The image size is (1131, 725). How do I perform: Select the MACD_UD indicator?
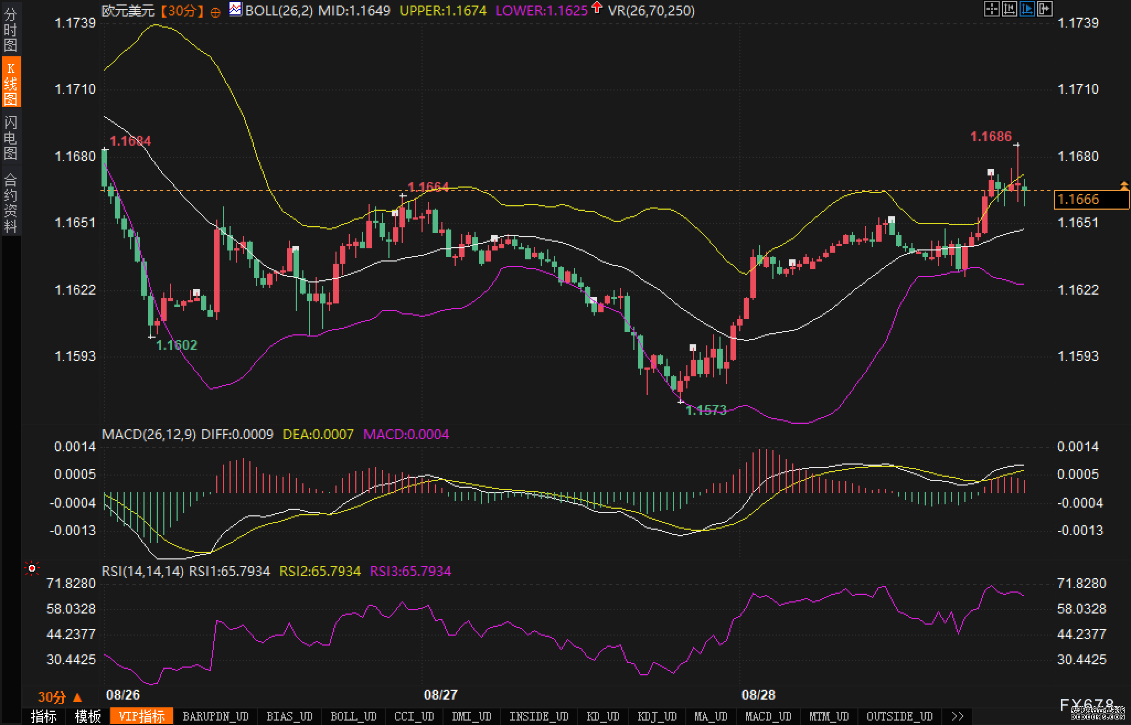coord(768,716)
